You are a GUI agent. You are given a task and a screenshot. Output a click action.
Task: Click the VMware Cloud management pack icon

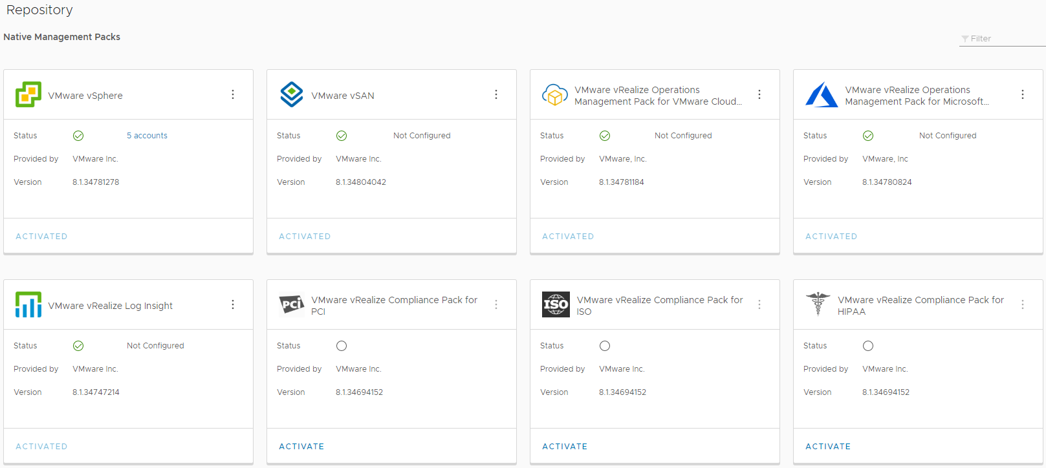pos(555,95)
